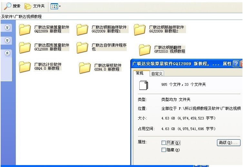This screenshot has height=167, width=247.
Task: Select folder icon for 广联达自学课件程序包
Action: [x=82, y=48]
